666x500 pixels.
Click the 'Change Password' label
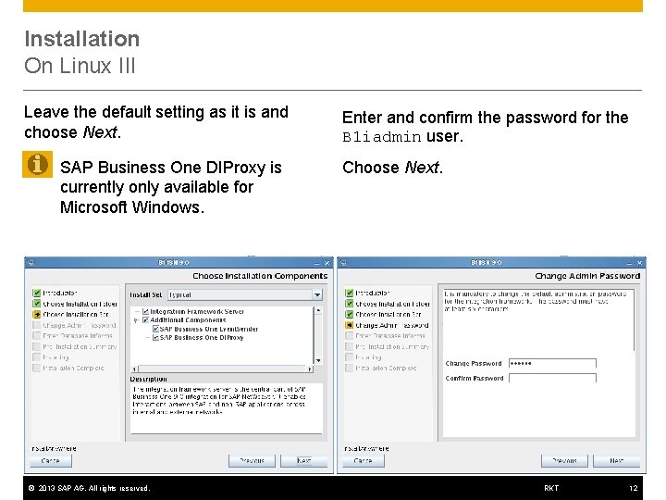click(474, 364)
